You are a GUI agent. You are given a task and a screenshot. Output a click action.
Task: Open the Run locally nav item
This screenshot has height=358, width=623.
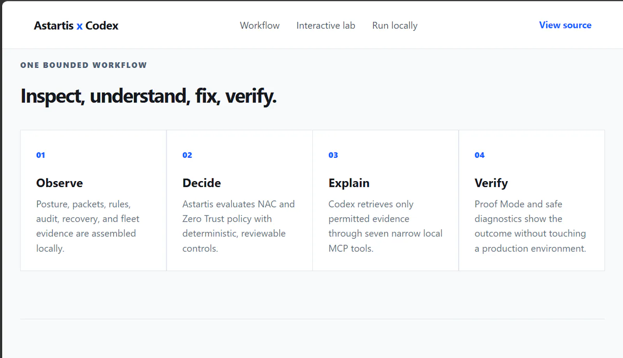pos(394,26)
